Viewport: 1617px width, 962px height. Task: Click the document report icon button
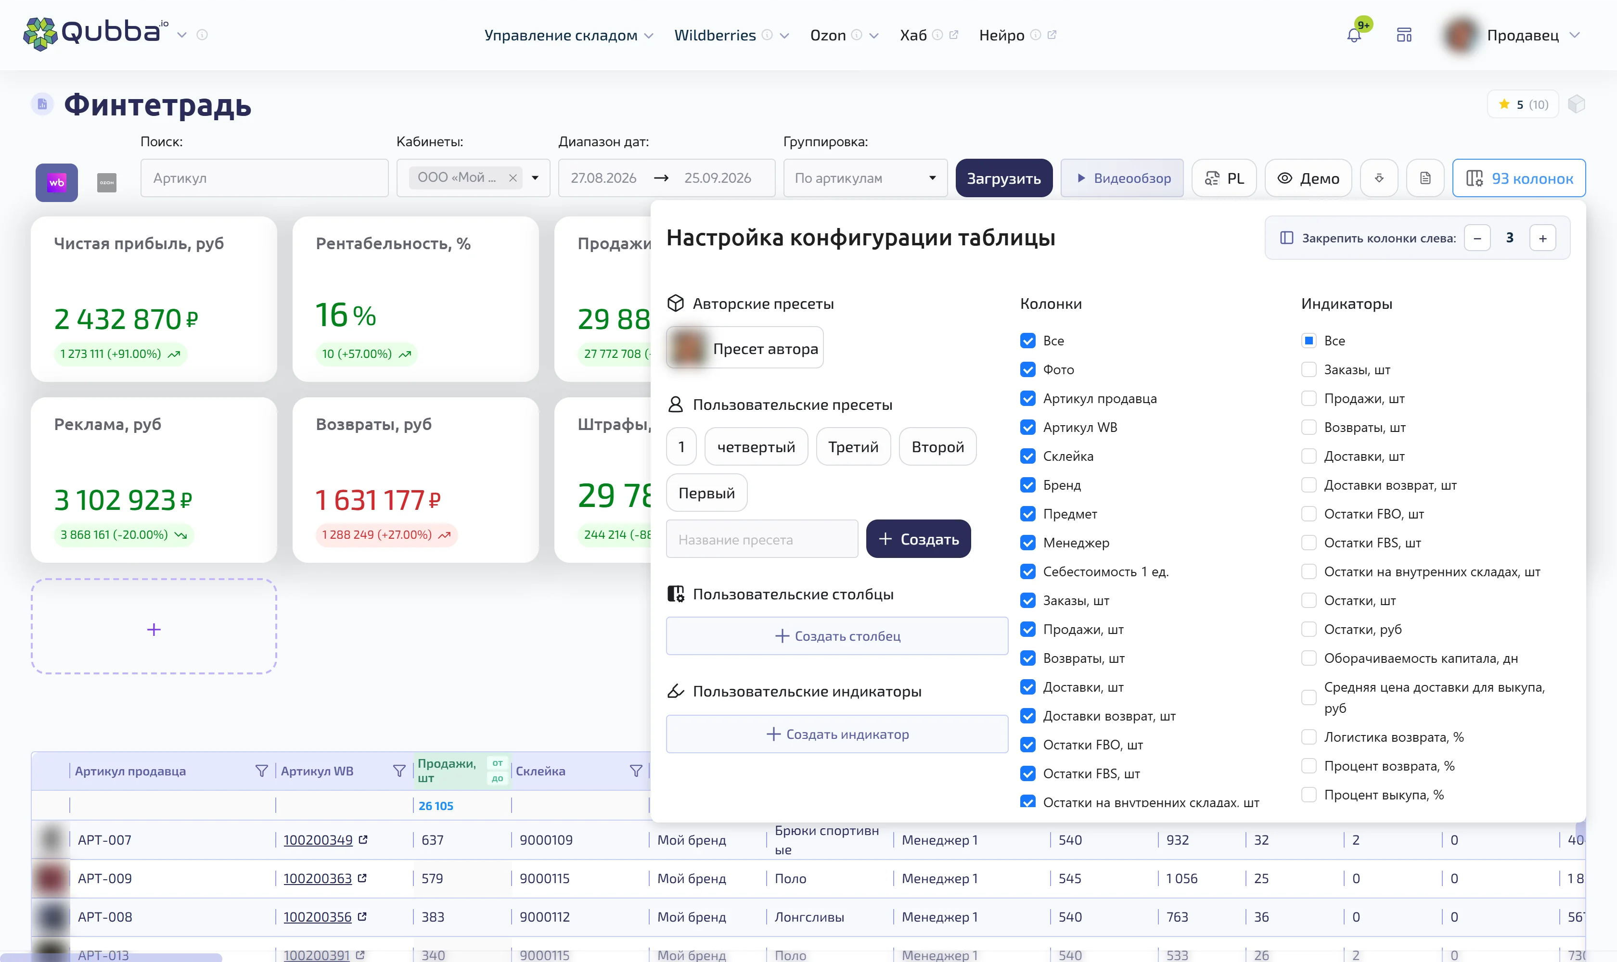click(1425, 177)
